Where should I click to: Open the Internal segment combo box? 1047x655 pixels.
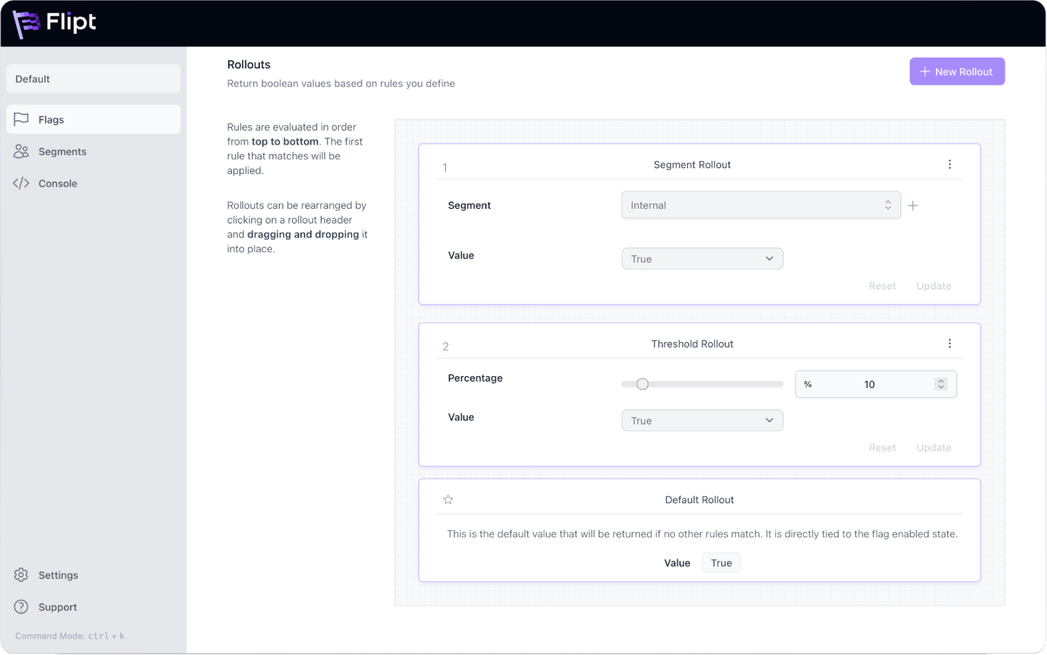(761, 206)
